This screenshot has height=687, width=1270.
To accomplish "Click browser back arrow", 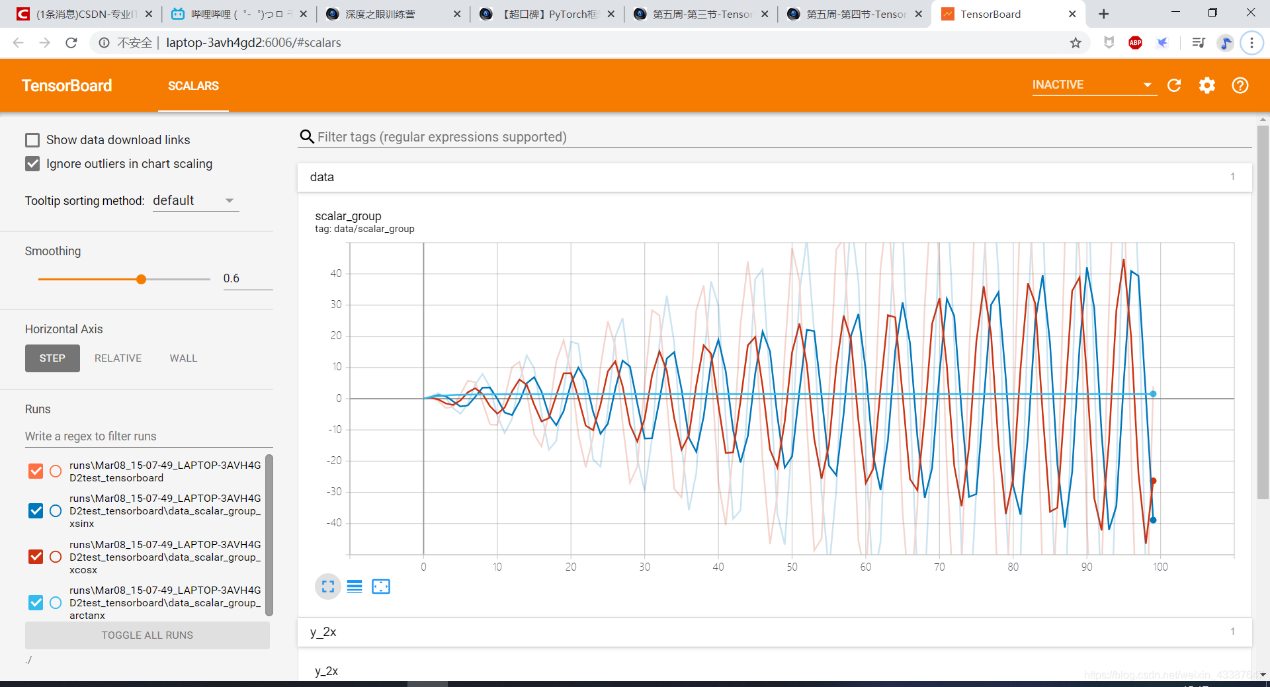I will click(19, 43).
